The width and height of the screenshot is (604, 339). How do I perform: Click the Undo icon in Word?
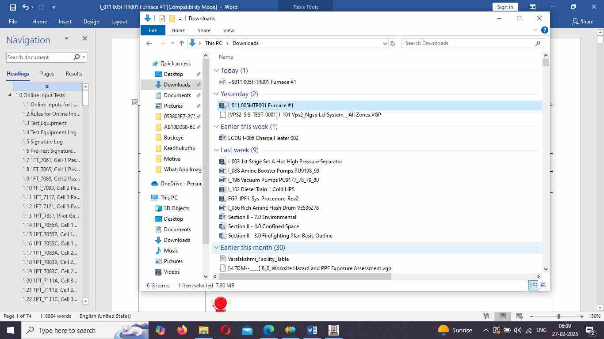[26, 7]
